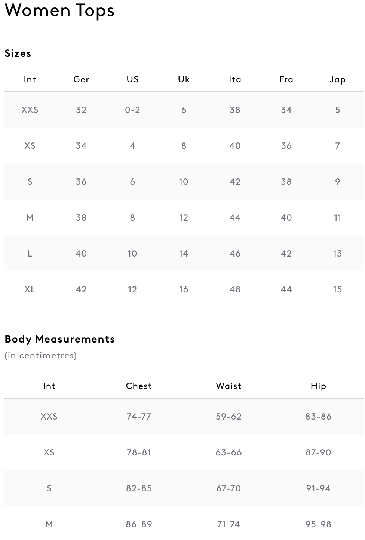Select the L row label in Sizes table

tap(30, 254)
